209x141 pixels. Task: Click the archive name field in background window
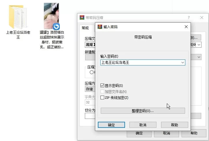pos(90,45)
